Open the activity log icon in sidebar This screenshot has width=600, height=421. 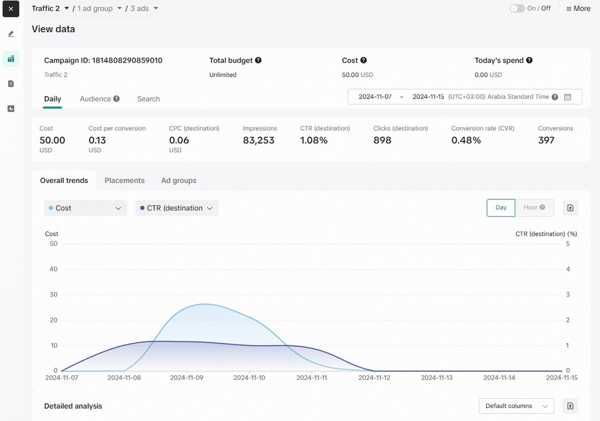pyautogui.click(x=11, y=108)
